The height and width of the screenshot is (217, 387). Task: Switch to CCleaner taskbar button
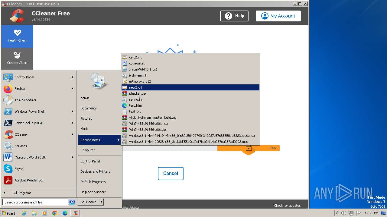pos(75,213)
